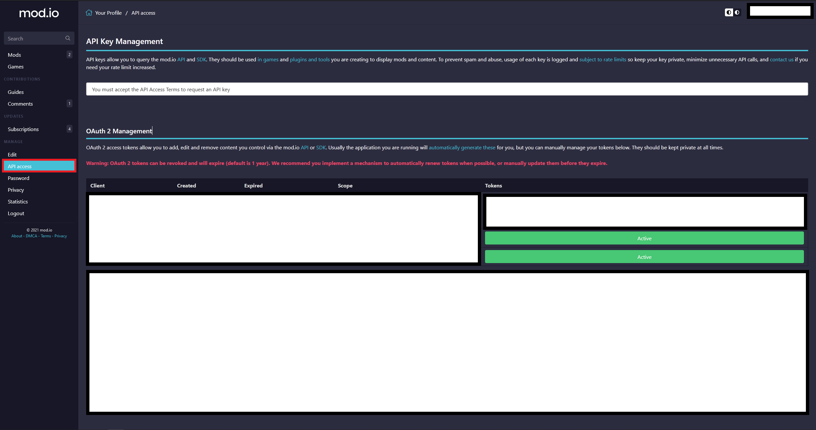Viewport: 816px width, 430px height.
Task: Focus the Search field in the sidebar
Action: click(x=39, y=38)
